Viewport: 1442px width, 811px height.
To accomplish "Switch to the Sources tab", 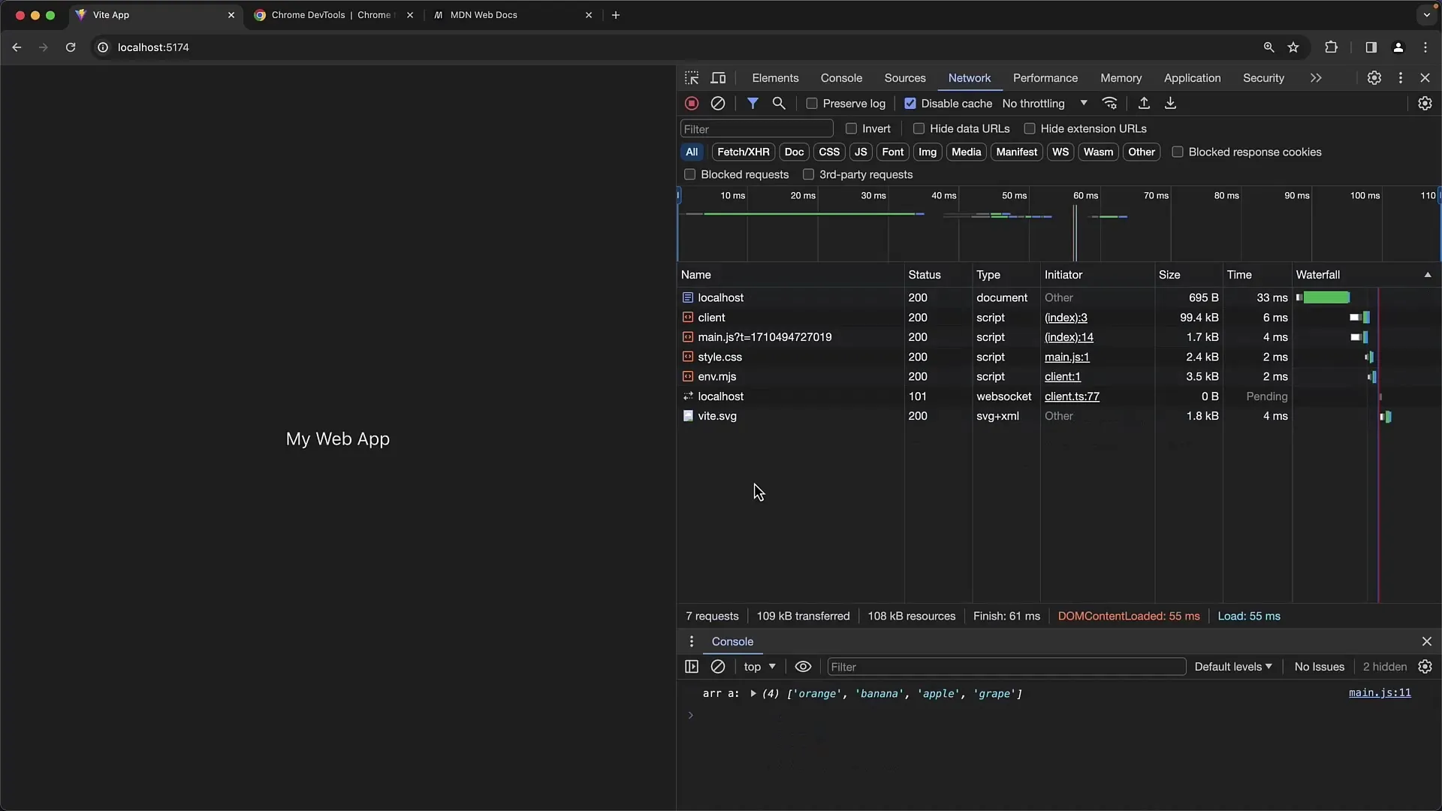I will [905, 78].
